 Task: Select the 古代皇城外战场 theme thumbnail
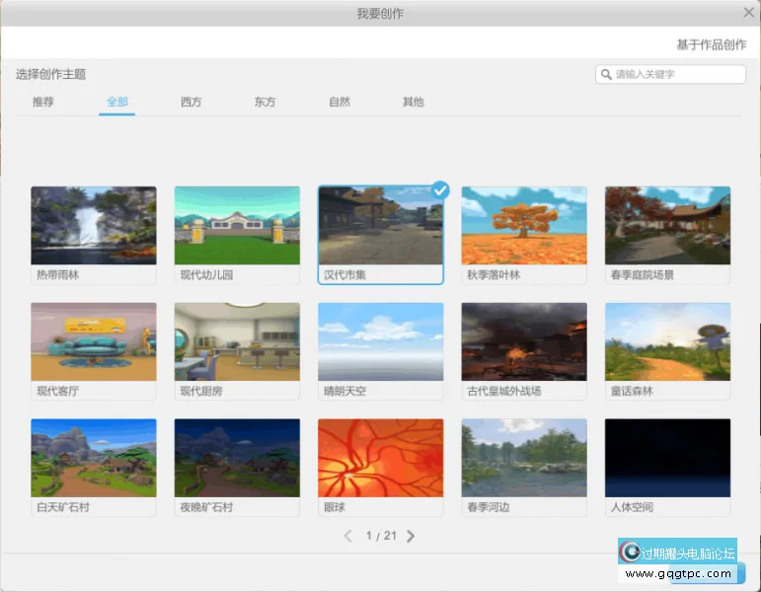[524, 341]
